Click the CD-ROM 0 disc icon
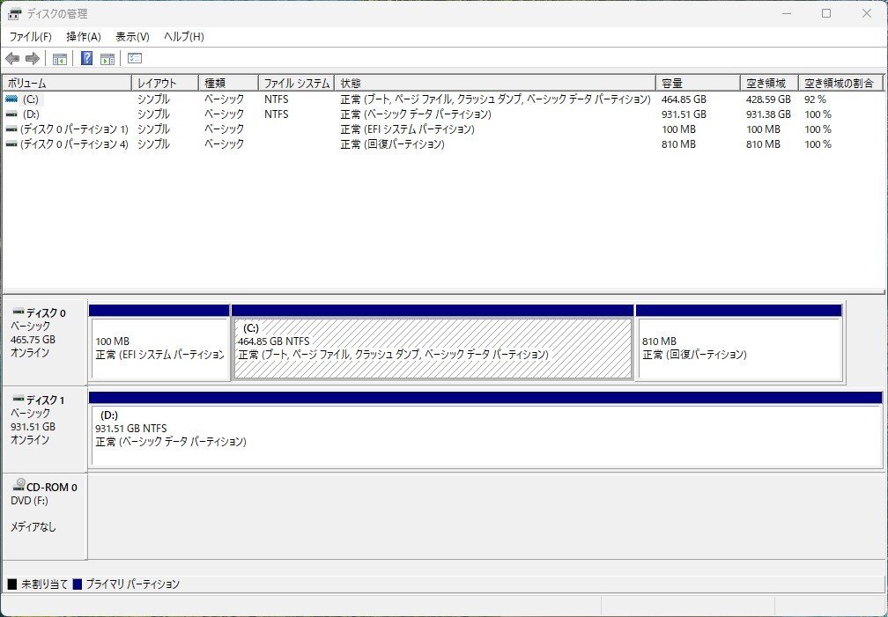The width and height of the screenshot is (888, 617). [x=18, y=485]
